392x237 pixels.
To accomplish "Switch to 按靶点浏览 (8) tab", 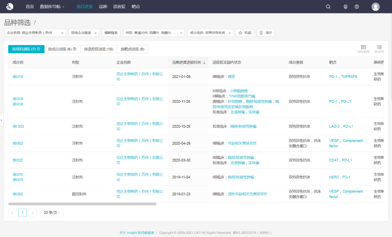I will click(x=132, y=49).
